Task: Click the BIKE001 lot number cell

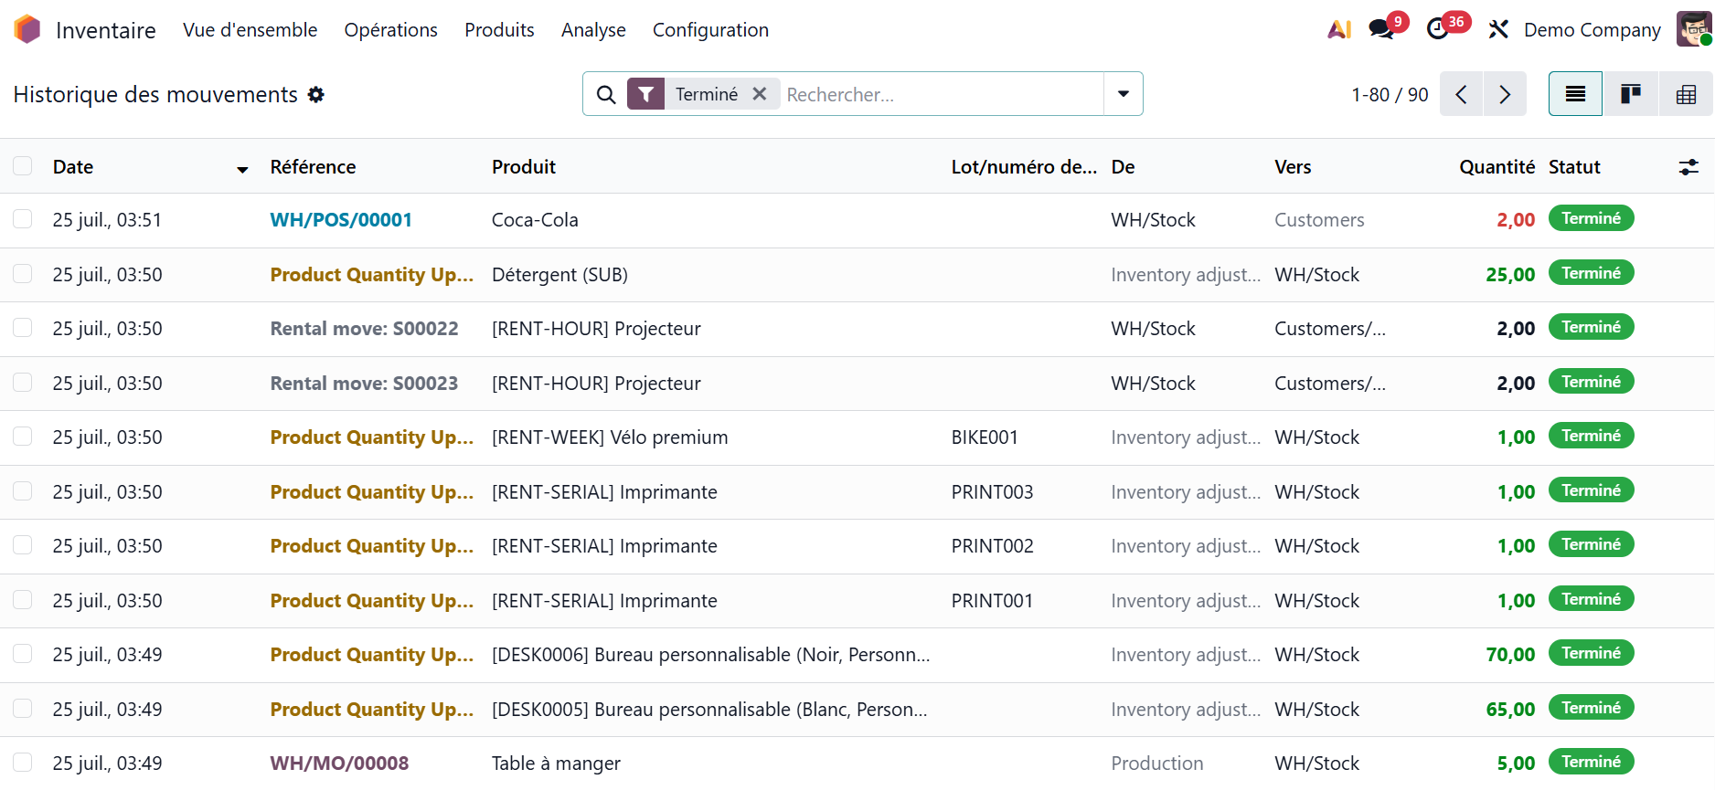Action: pyautogui.click(x=985, y=437)
